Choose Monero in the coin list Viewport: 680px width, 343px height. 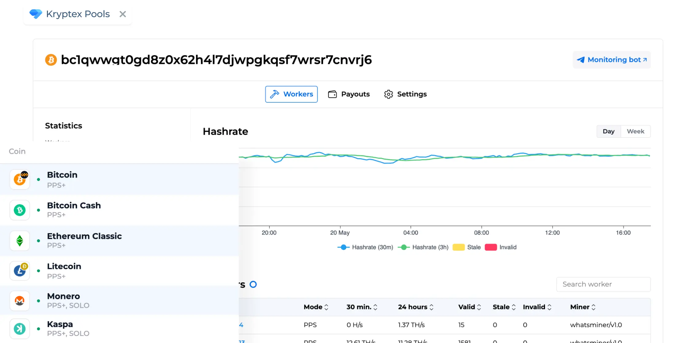pos(119,300)
